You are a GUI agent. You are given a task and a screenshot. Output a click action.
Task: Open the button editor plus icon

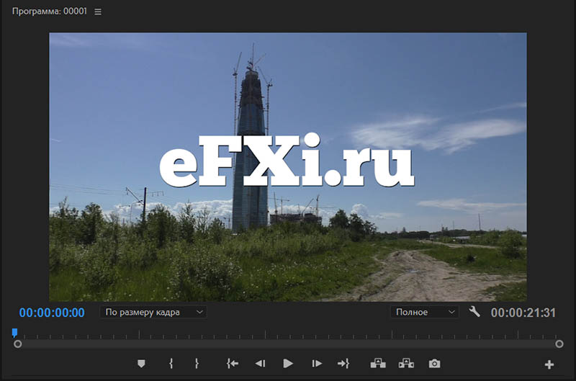[x=549, y=364]
